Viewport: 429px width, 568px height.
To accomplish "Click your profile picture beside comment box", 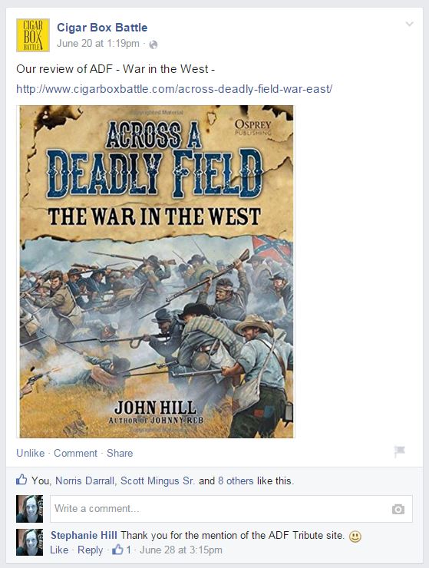I will click(29, 509).
